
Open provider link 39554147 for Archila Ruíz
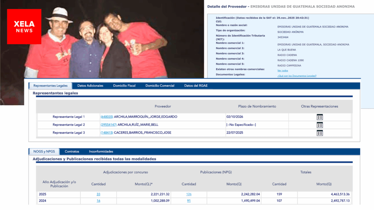pos(108,125)
